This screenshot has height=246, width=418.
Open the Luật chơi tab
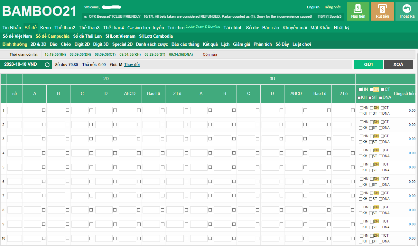(302, 44)
